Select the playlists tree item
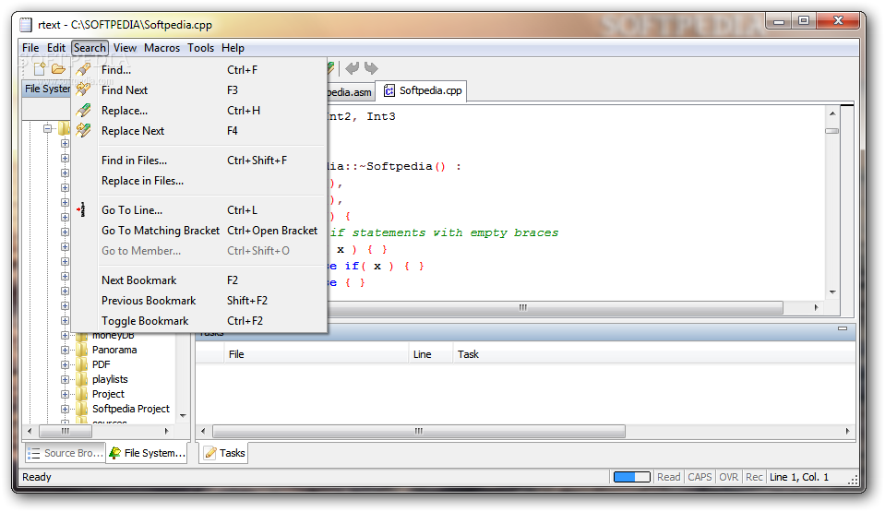Screen dimensions: 885x512 110,379
